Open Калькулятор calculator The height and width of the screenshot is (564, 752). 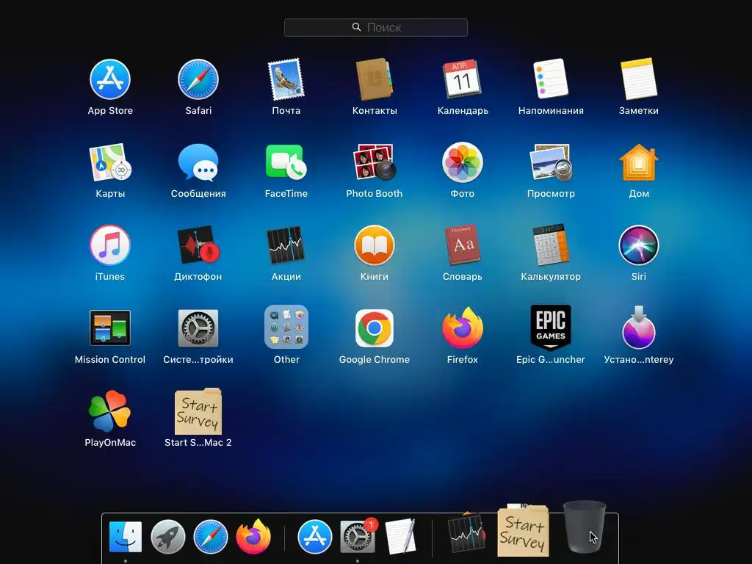(x=551, y=245)
